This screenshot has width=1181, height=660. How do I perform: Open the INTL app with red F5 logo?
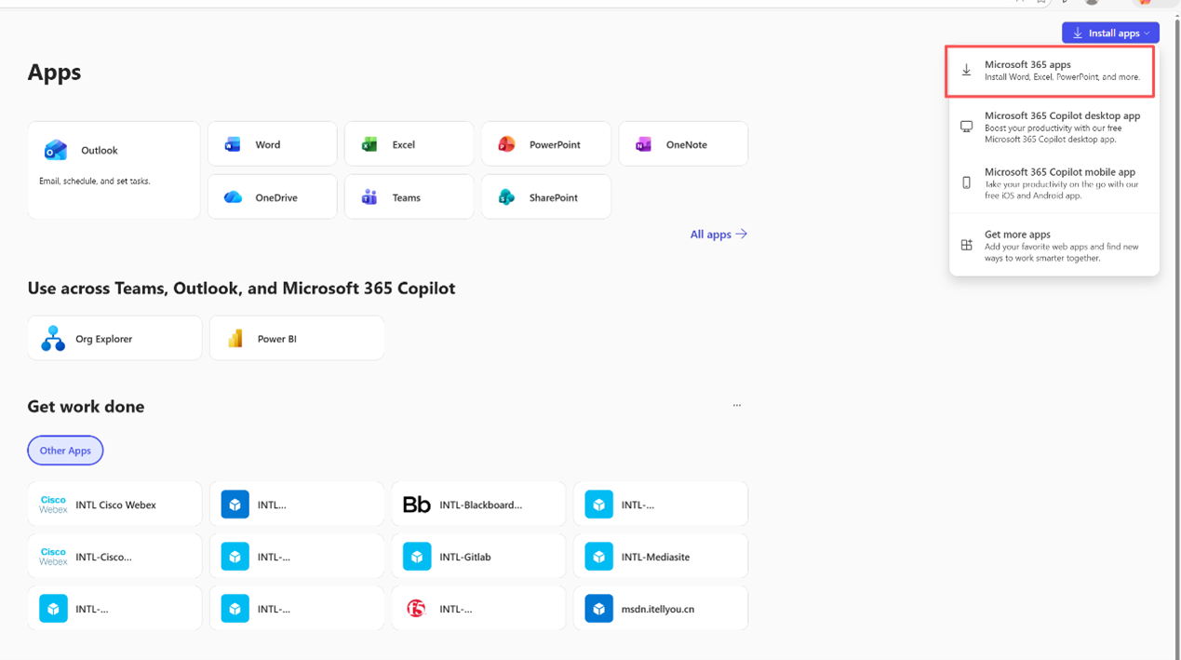pos(478,609)
